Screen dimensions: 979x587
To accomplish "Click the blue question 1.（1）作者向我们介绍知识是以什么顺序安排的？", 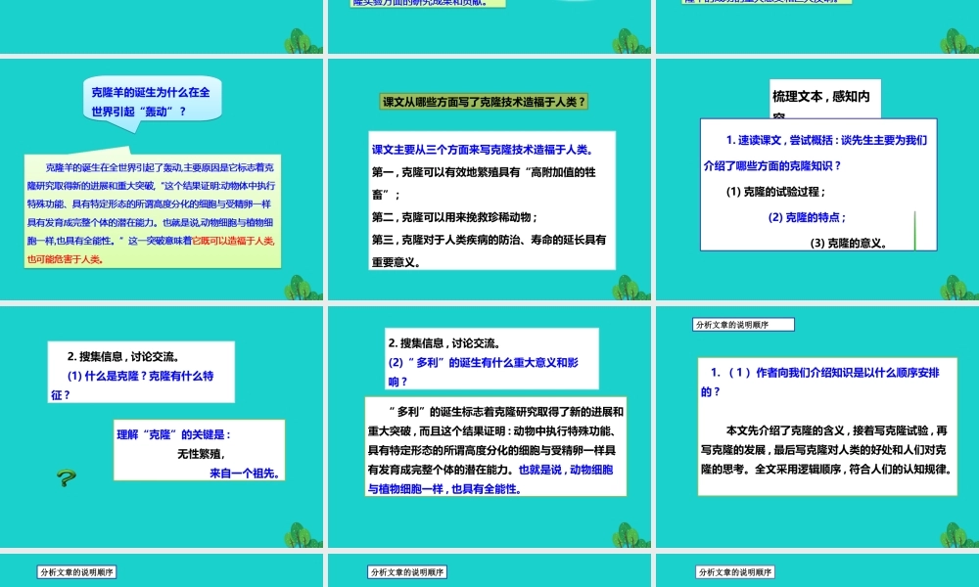I will pos(820,382).
